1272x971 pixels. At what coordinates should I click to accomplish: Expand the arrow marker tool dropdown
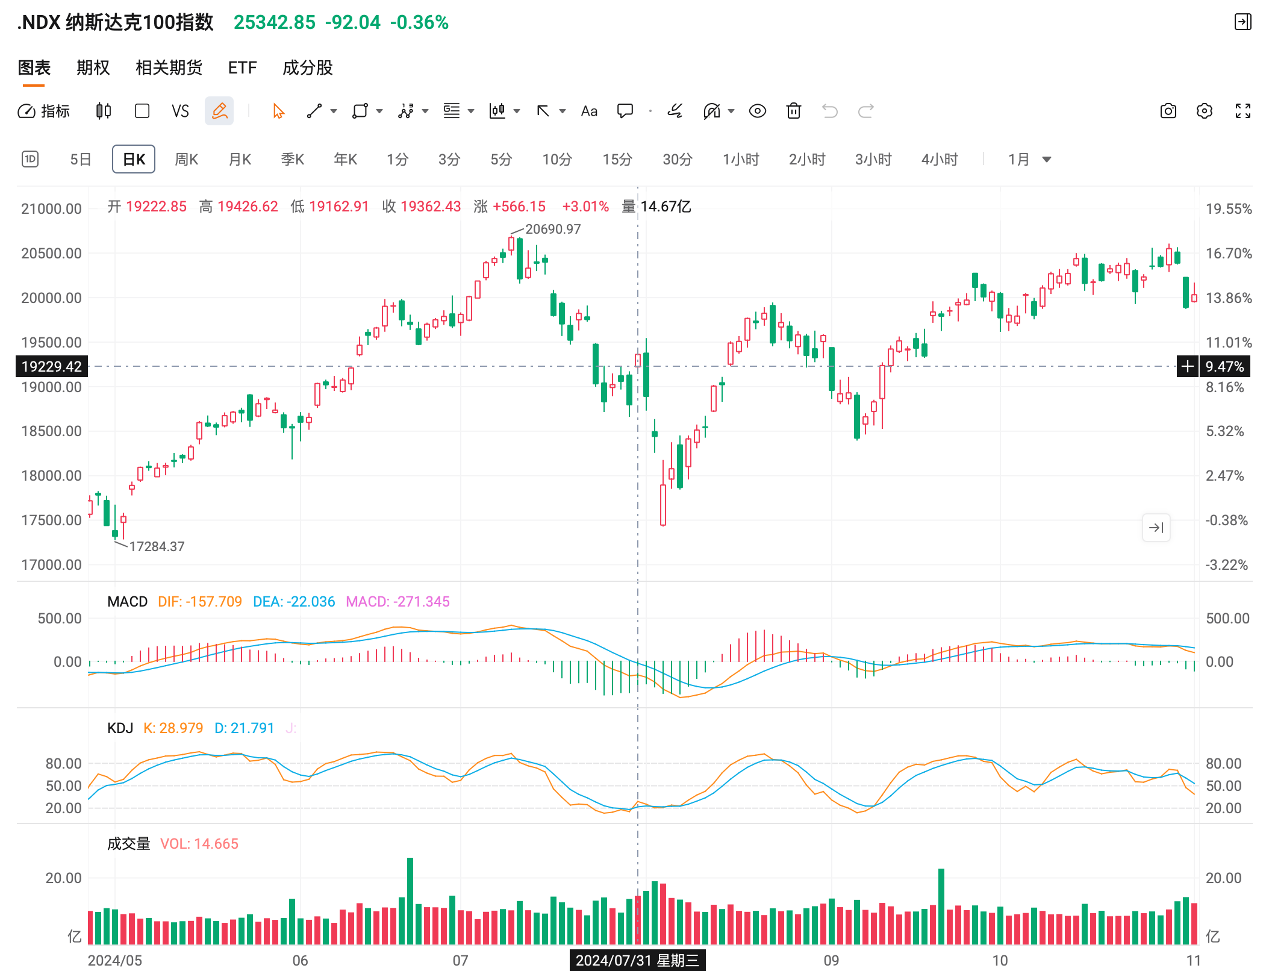coord(563,111)
